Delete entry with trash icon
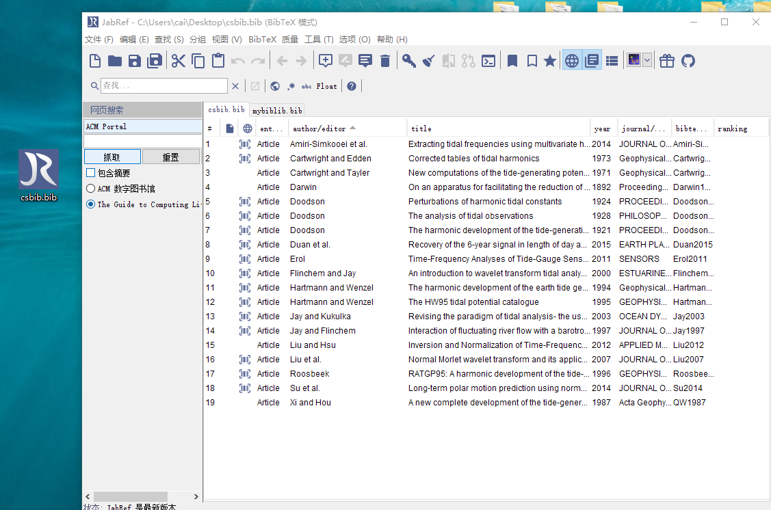Image resolution: width=771 pixels, height=510 pixels. tap(385, 61)
